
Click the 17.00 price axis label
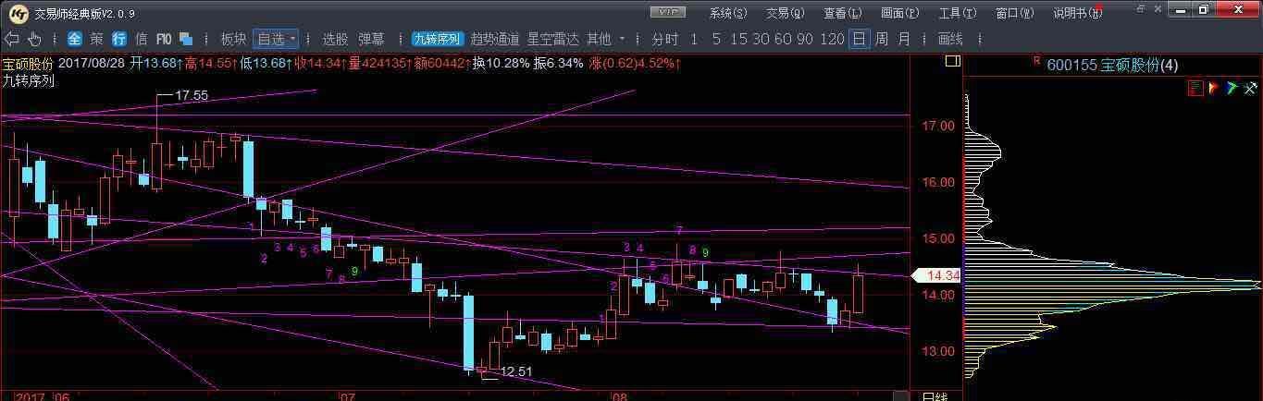pyautogui.click(x=939, y=126)
